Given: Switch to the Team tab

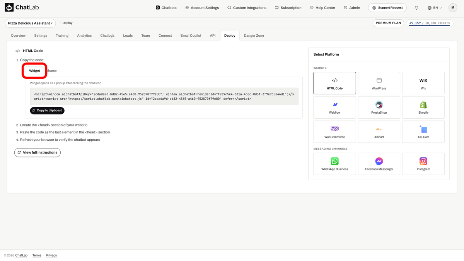Looking at the screenshot, I should [145, 36].
